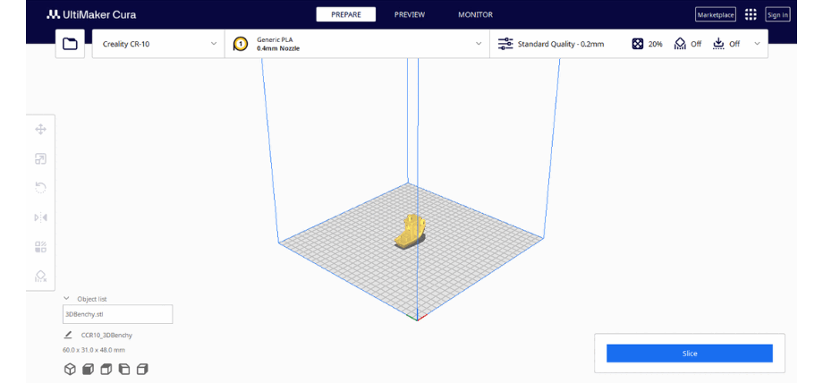Image resolution: width=823 pixels, height=383 pixels.
Task: Click the pencil icon beside CCR10_3DBenchy
Action: [x=68, y=335]
